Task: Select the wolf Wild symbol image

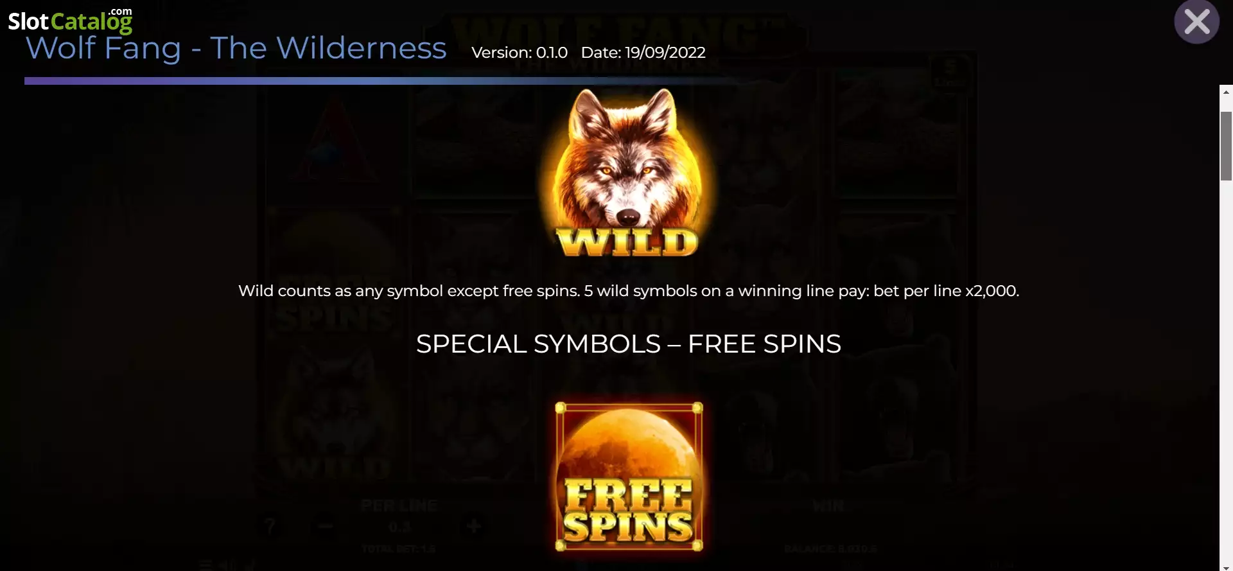Action: 628,173
